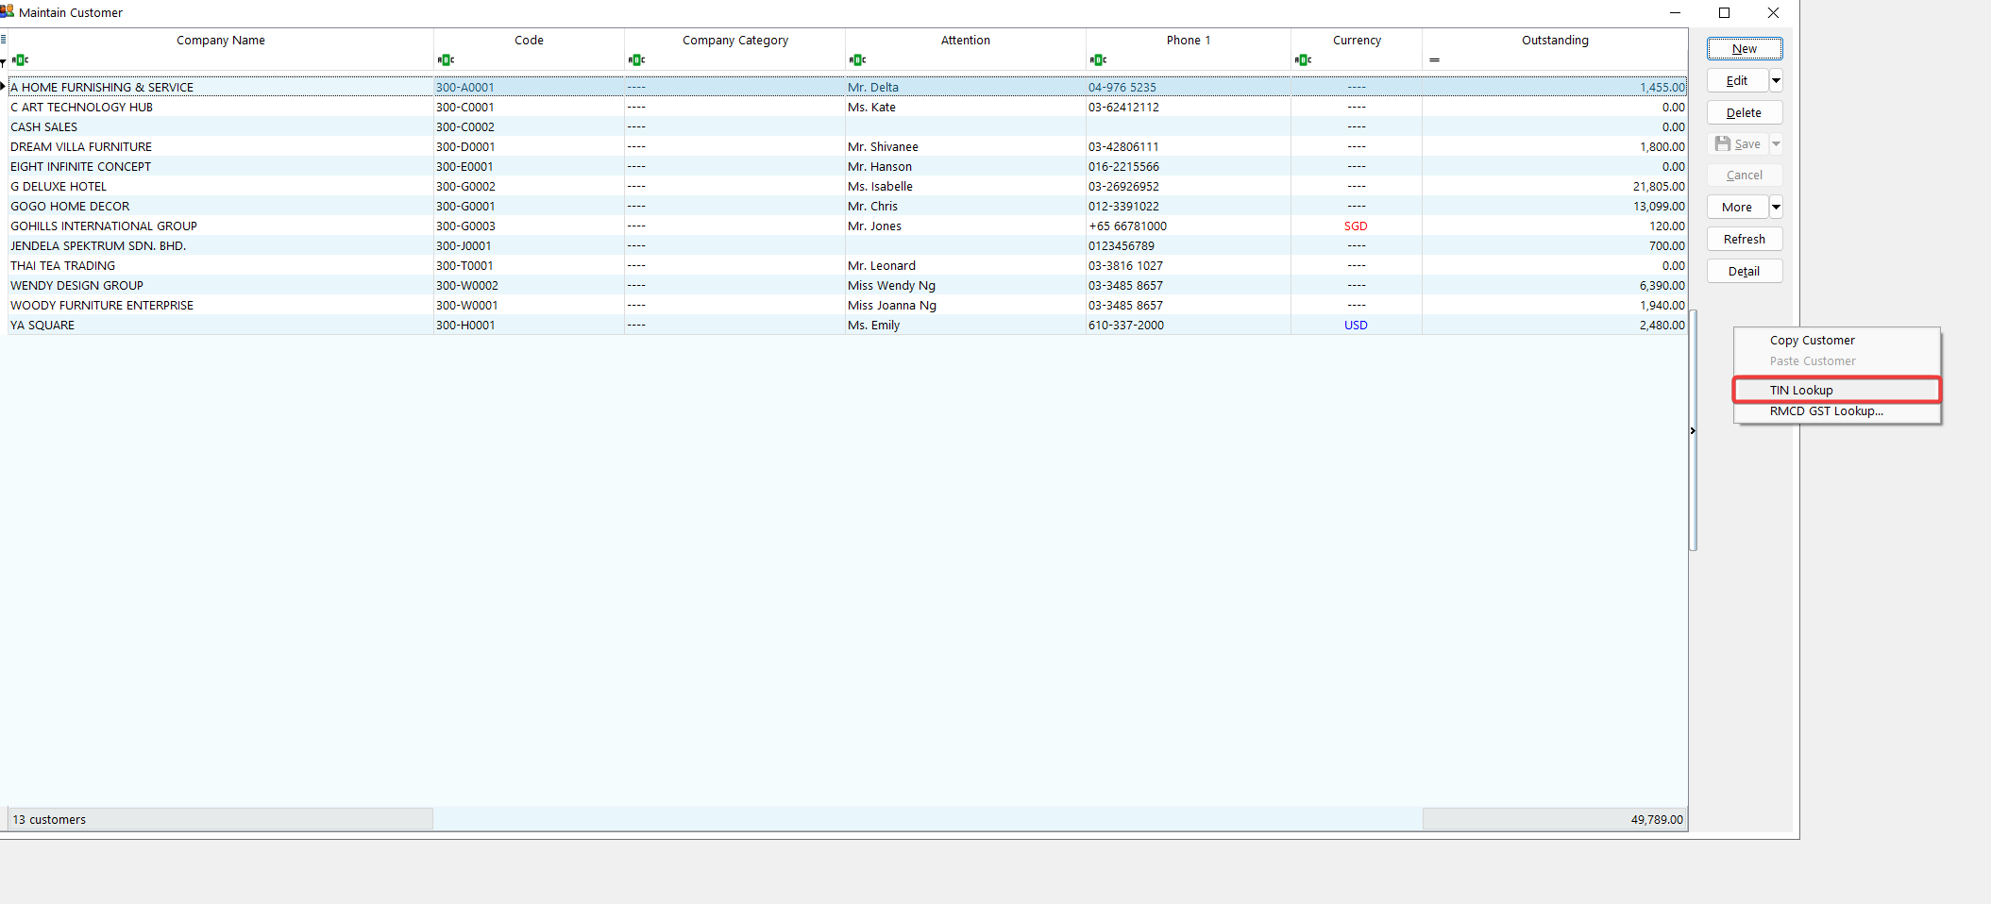The image size is (1991, 904).
Task: Click the Phone 1 filter condition icon
Action: 1098,60
